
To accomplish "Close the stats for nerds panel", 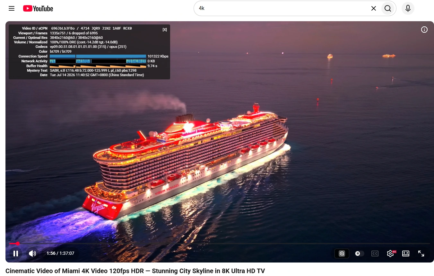I will click(x=165, y=30).
